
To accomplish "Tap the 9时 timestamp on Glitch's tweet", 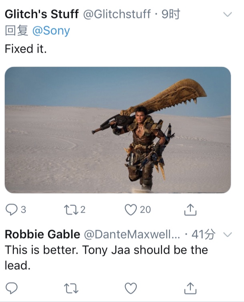I will coord(171,14).
